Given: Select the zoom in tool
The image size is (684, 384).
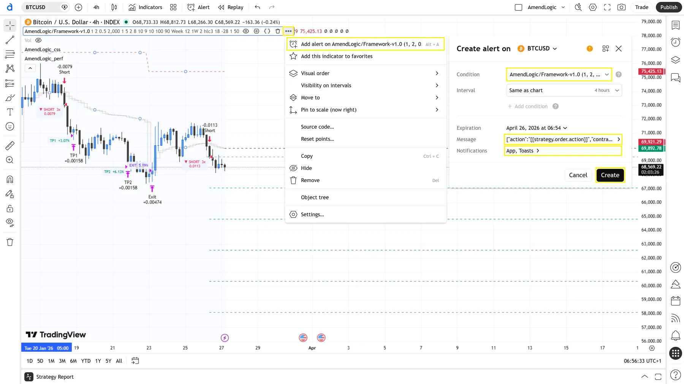Looking at the screenshot, I should coord(10,160).
